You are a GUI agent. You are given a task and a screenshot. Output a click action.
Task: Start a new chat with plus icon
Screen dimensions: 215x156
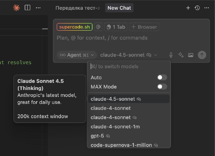(x=188, y=8)
